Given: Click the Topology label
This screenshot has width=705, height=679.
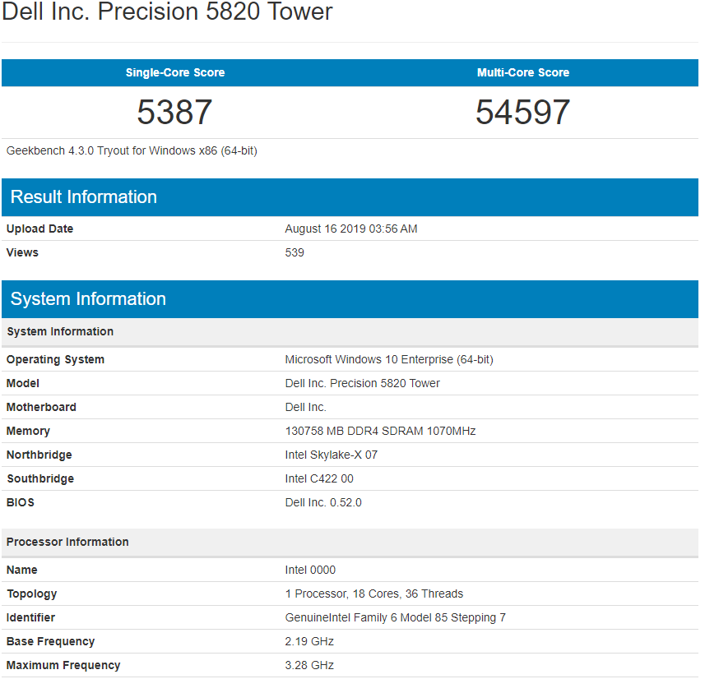Looking at the screenshot, I should (x=32, y=594).
